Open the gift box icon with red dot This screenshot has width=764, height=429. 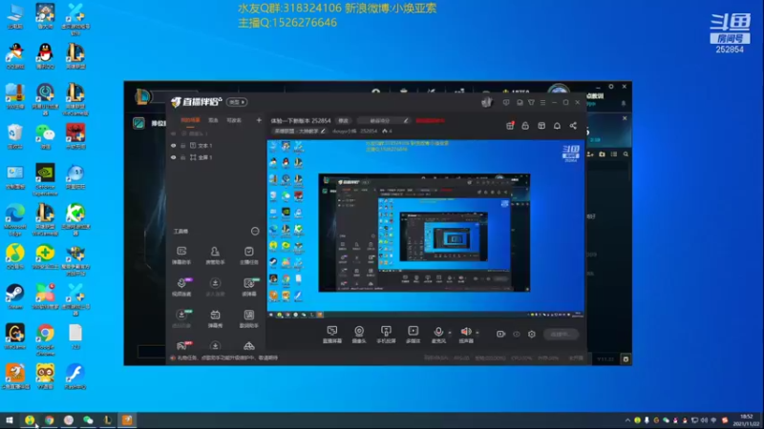[x=510, y=126]
